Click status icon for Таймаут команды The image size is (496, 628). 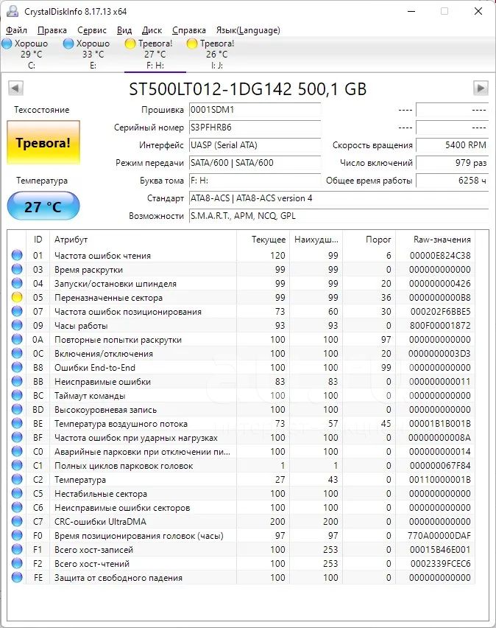[17, 395]
